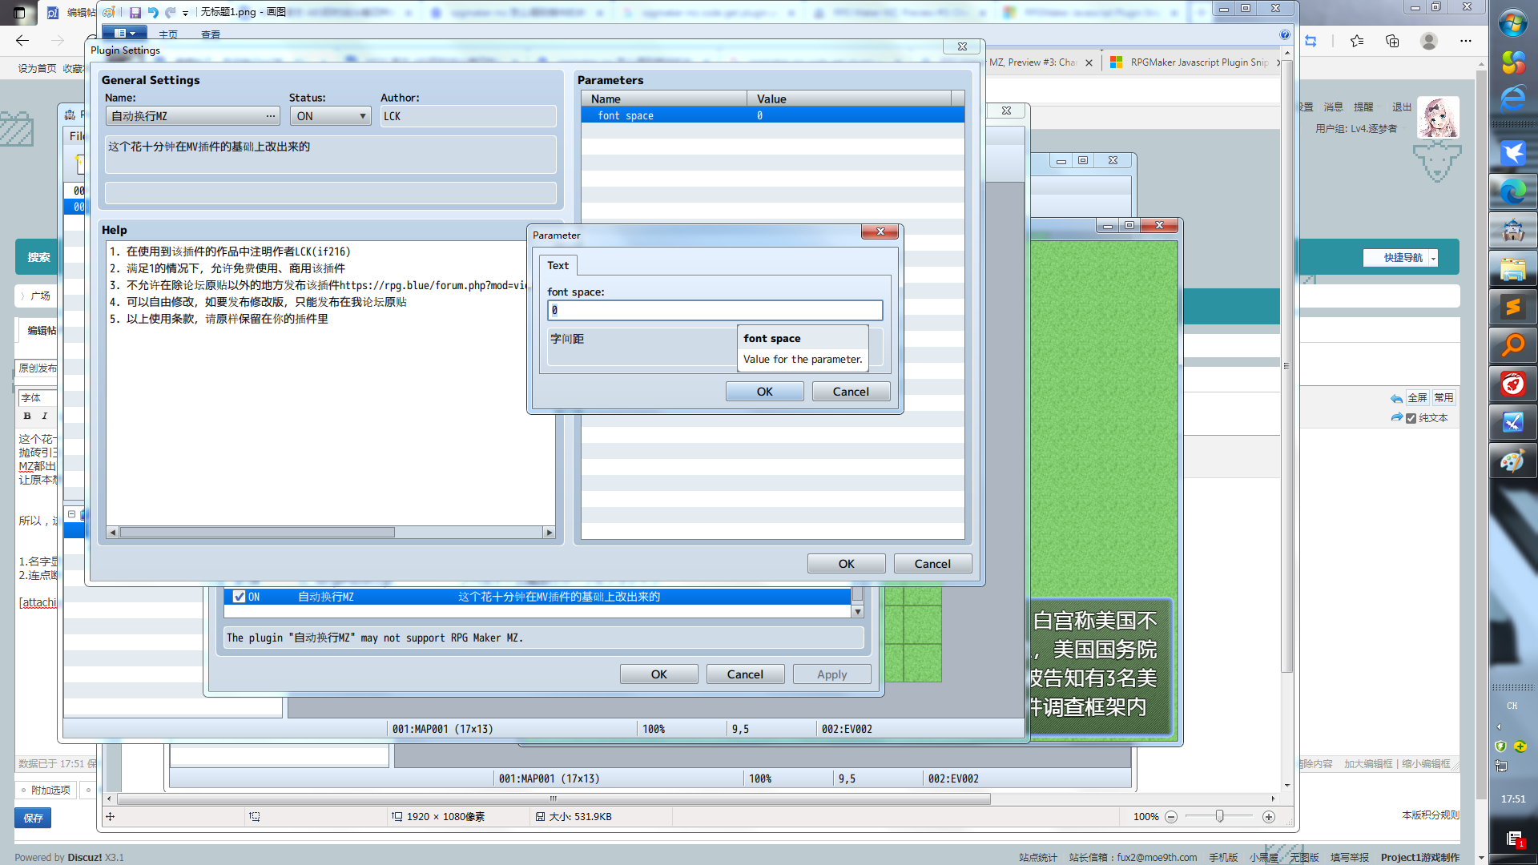Click the Paint help question mark icon
1538x865 pixels.
pos(1285,34)
